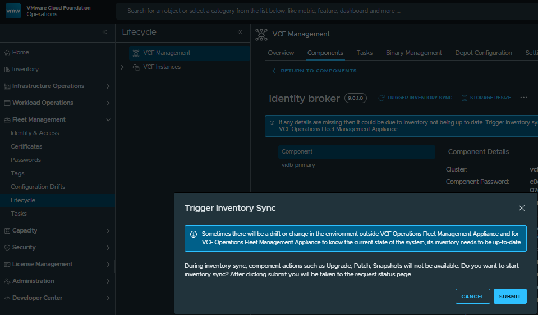Viewport: 538px width, 315px height.
Task: Expand the VCF Instances tree node
Action: [x=122, y=67]
